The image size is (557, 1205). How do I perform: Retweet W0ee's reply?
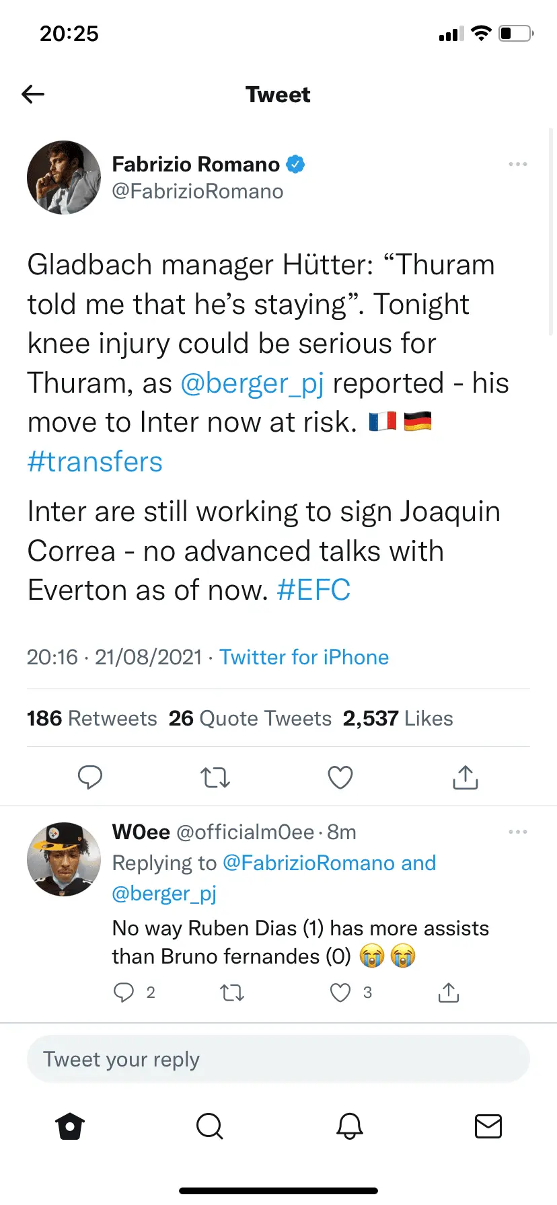tap(233, 993)
